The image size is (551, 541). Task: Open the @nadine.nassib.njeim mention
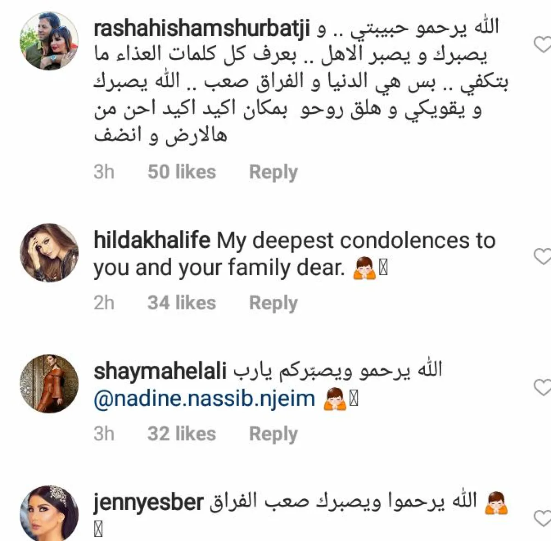pos(204,398)
